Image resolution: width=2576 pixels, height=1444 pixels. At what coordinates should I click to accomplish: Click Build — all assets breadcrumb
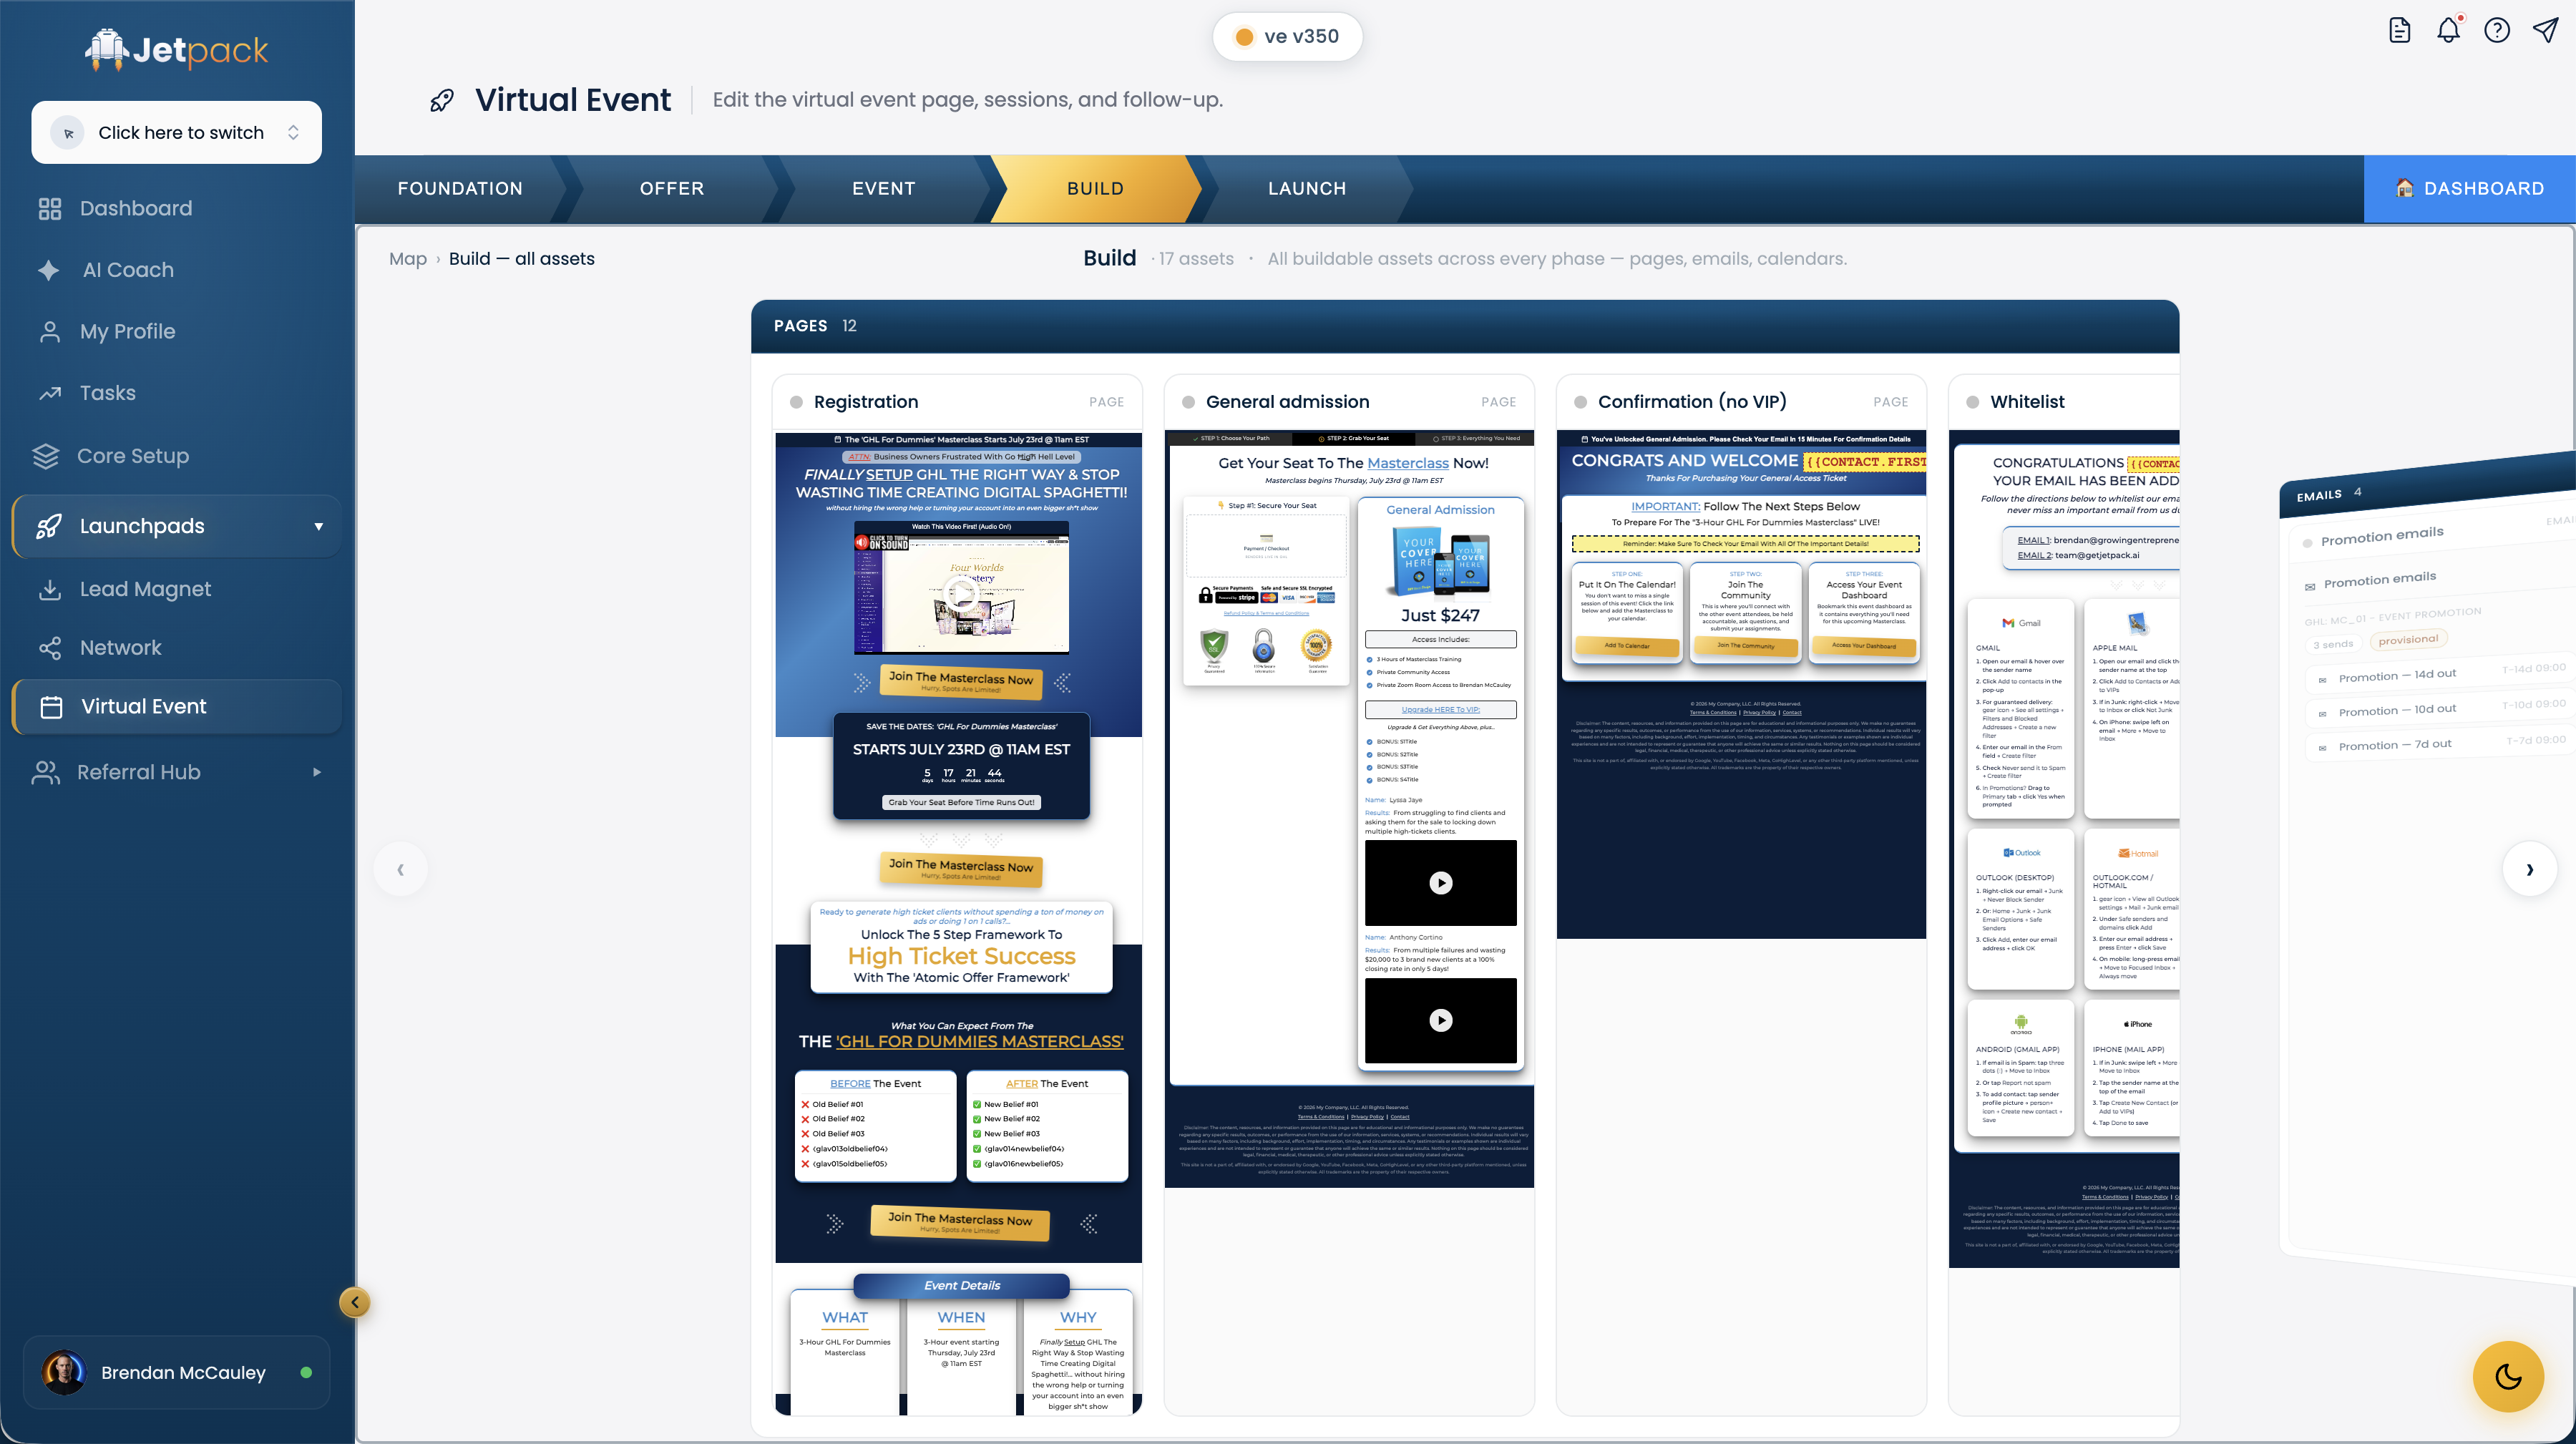522,259
